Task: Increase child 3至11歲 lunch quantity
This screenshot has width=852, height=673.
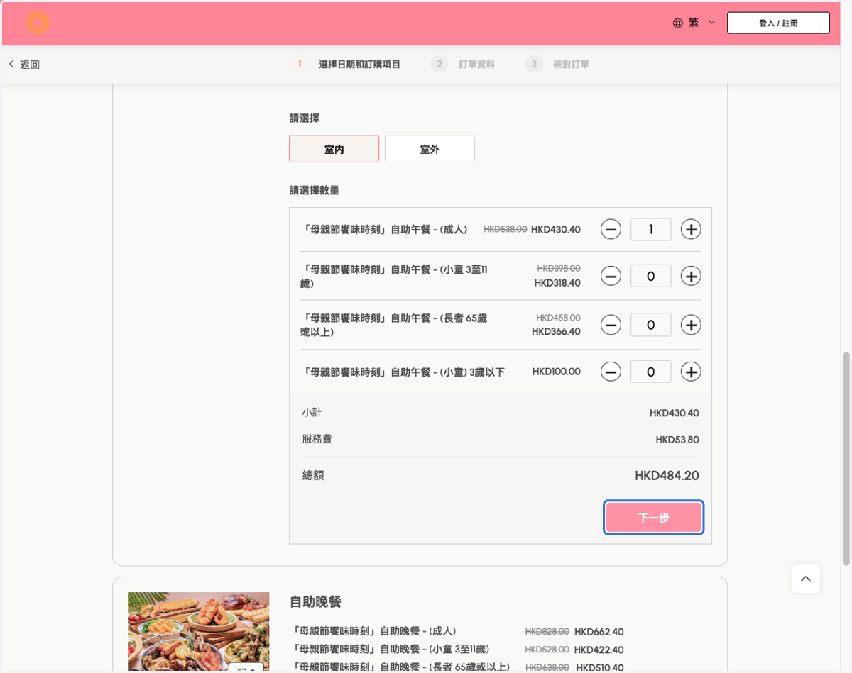Action: pos(691,276)
